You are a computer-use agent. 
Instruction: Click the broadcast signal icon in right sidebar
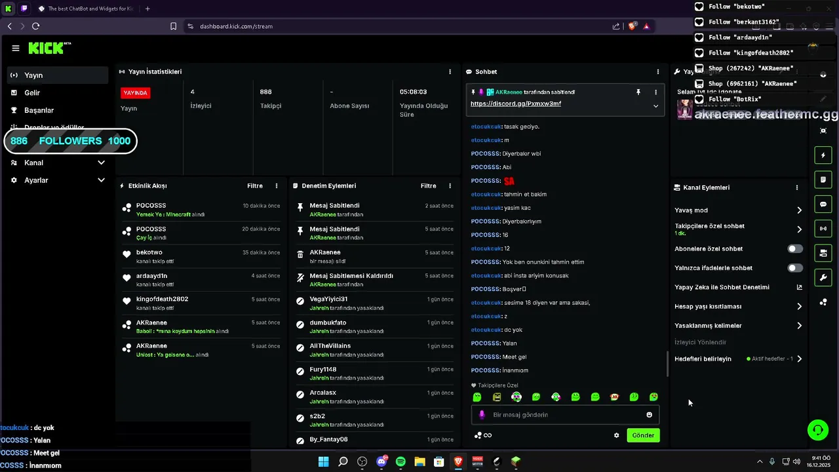pyautogui.click(x=823, y=229)
